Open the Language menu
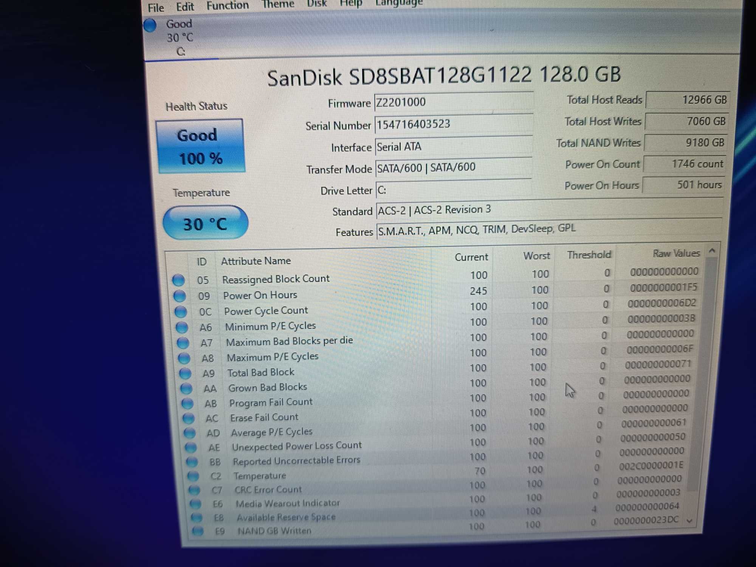The image size is (756, 567). coord(399,3)
